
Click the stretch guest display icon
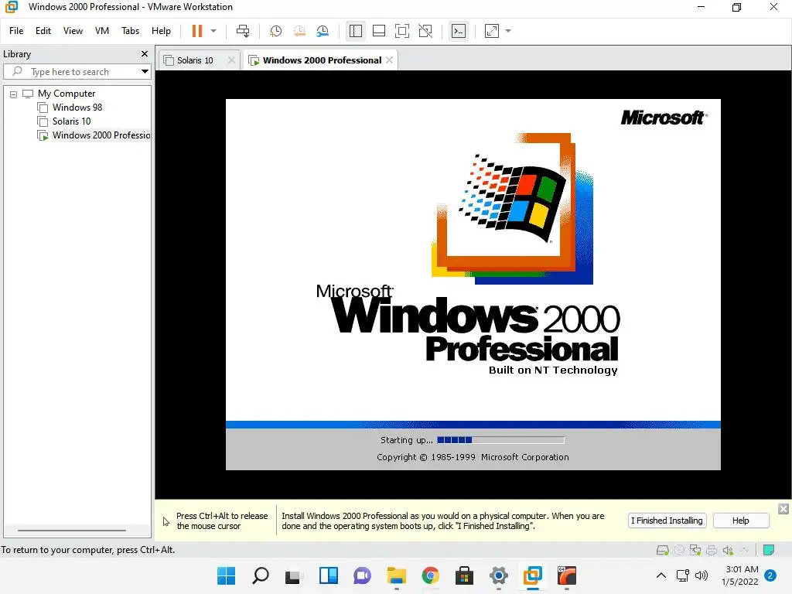click(x=492, y=31)
